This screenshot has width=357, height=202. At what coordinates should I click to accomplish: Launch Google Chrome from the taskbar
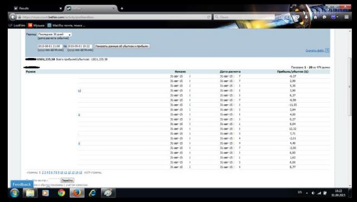coord(61,193)
